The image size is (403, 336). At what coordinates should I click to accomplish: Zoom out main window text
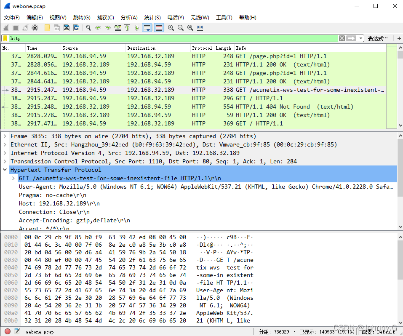coord(181,28)
